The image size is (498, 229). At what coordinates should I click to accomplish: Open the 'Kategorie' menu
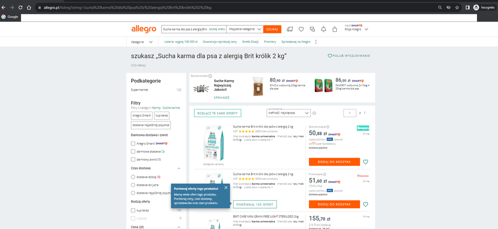pos(142,42)
